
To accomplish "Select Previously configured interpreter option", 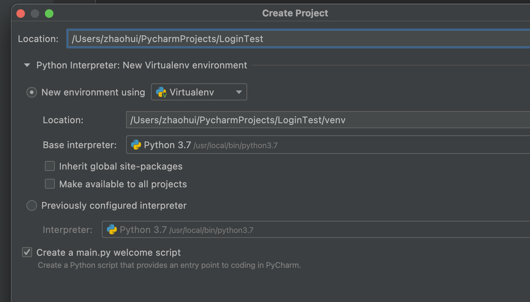I will tap(32, 205).
